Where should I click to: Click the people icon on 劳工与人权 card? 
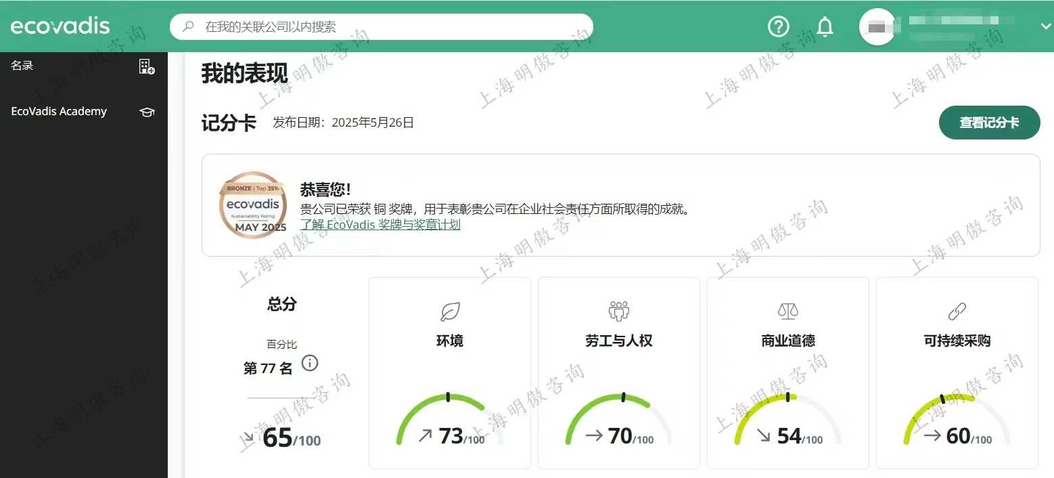(x=619, y=311)
